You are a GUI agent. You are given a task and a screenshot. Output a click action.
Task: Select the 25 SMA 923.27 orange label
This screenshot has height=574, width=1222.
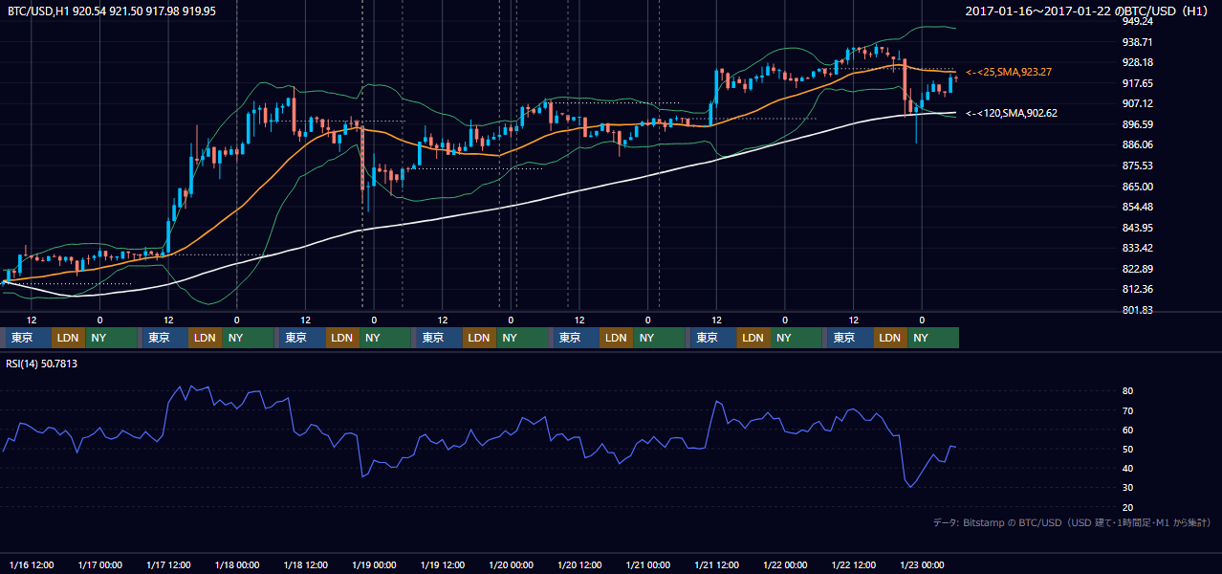pos(1009,72)
